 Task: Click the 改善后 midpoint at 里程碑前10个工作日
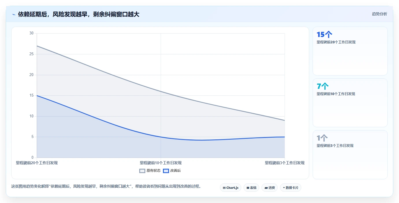[x=161, y=137]
